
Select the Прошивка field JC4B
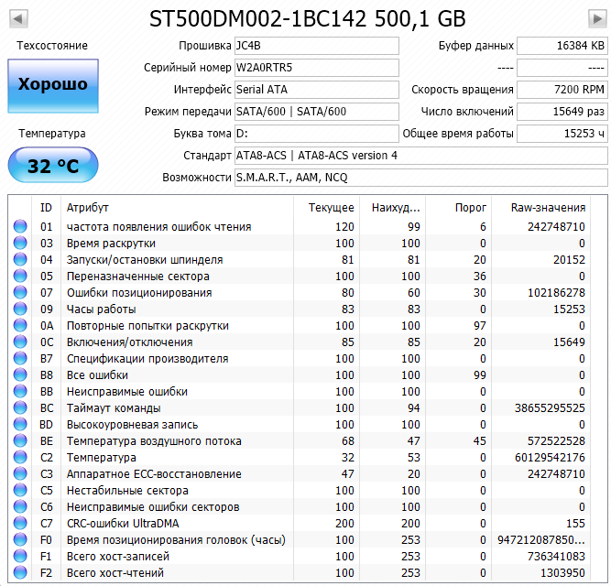click(316, 46)
